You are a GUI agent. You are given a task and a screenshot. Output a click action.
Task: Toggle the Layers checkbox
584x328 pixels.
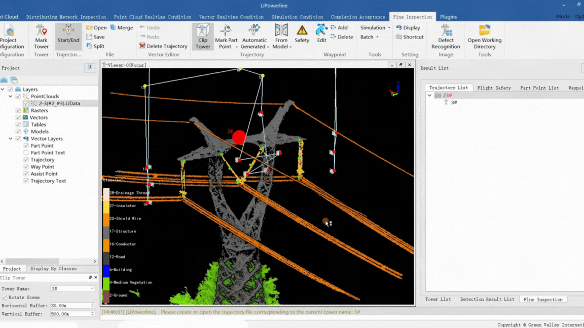point(10,89)
